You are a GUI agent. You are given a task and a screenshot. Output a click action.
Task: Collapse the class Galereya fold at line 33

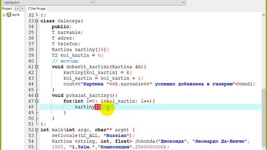(x=37, y=21)
